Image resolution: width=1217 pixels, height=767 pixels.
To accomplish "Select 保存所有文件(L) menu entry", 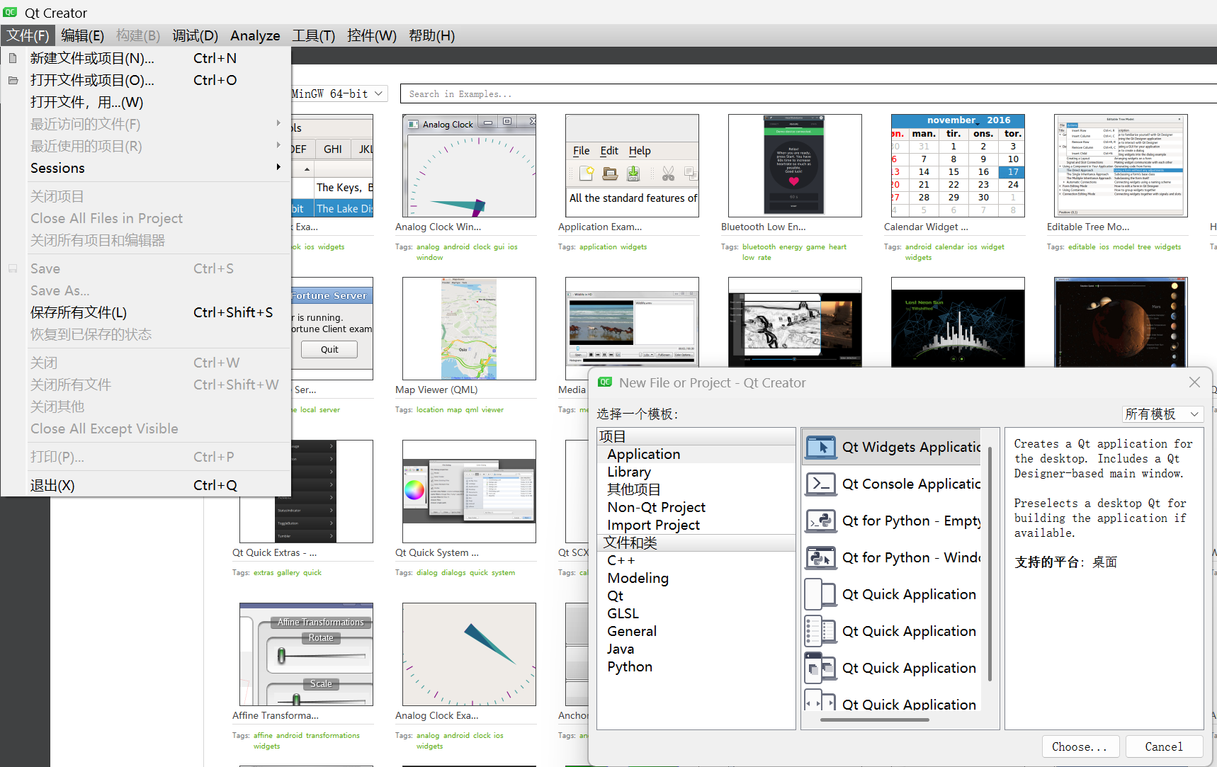I will 146,312.
